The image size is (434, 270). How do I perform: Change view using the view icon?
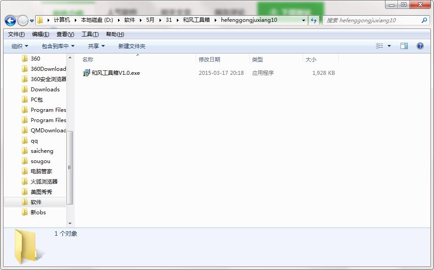click(380, 46)
